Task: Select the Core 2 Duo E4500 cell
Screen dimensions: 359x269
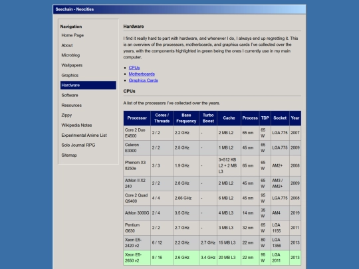Action: click(137, 133)
